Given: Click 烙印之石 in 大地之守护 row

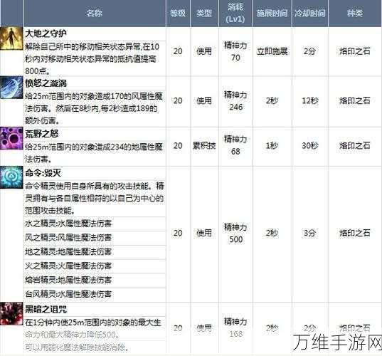Looking at the screenshot, I should 355,51.
